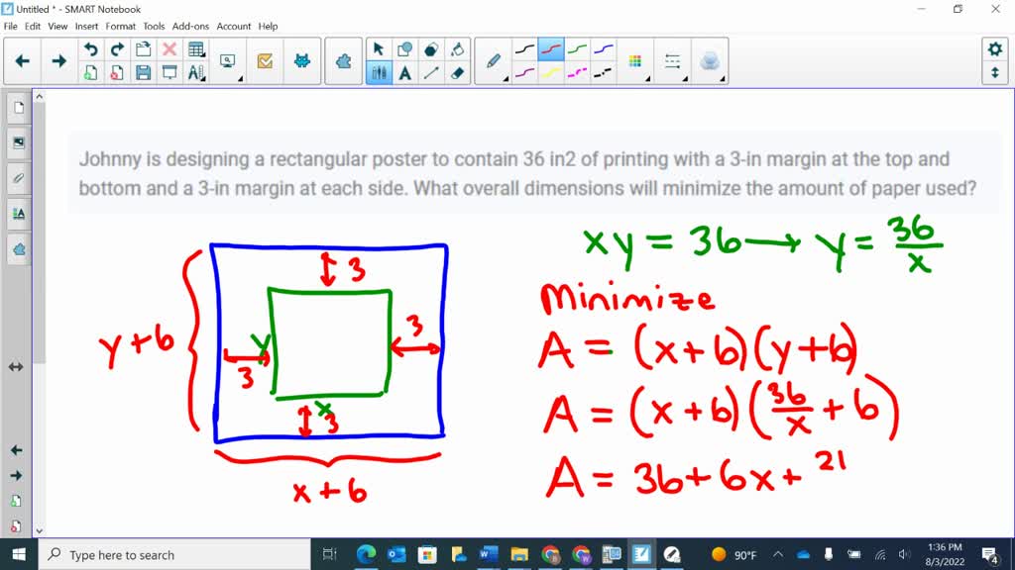The height and width of the screenshot is (570, 1015).
Task: Expand the line style options dropdown
Action: coord(686,79)
